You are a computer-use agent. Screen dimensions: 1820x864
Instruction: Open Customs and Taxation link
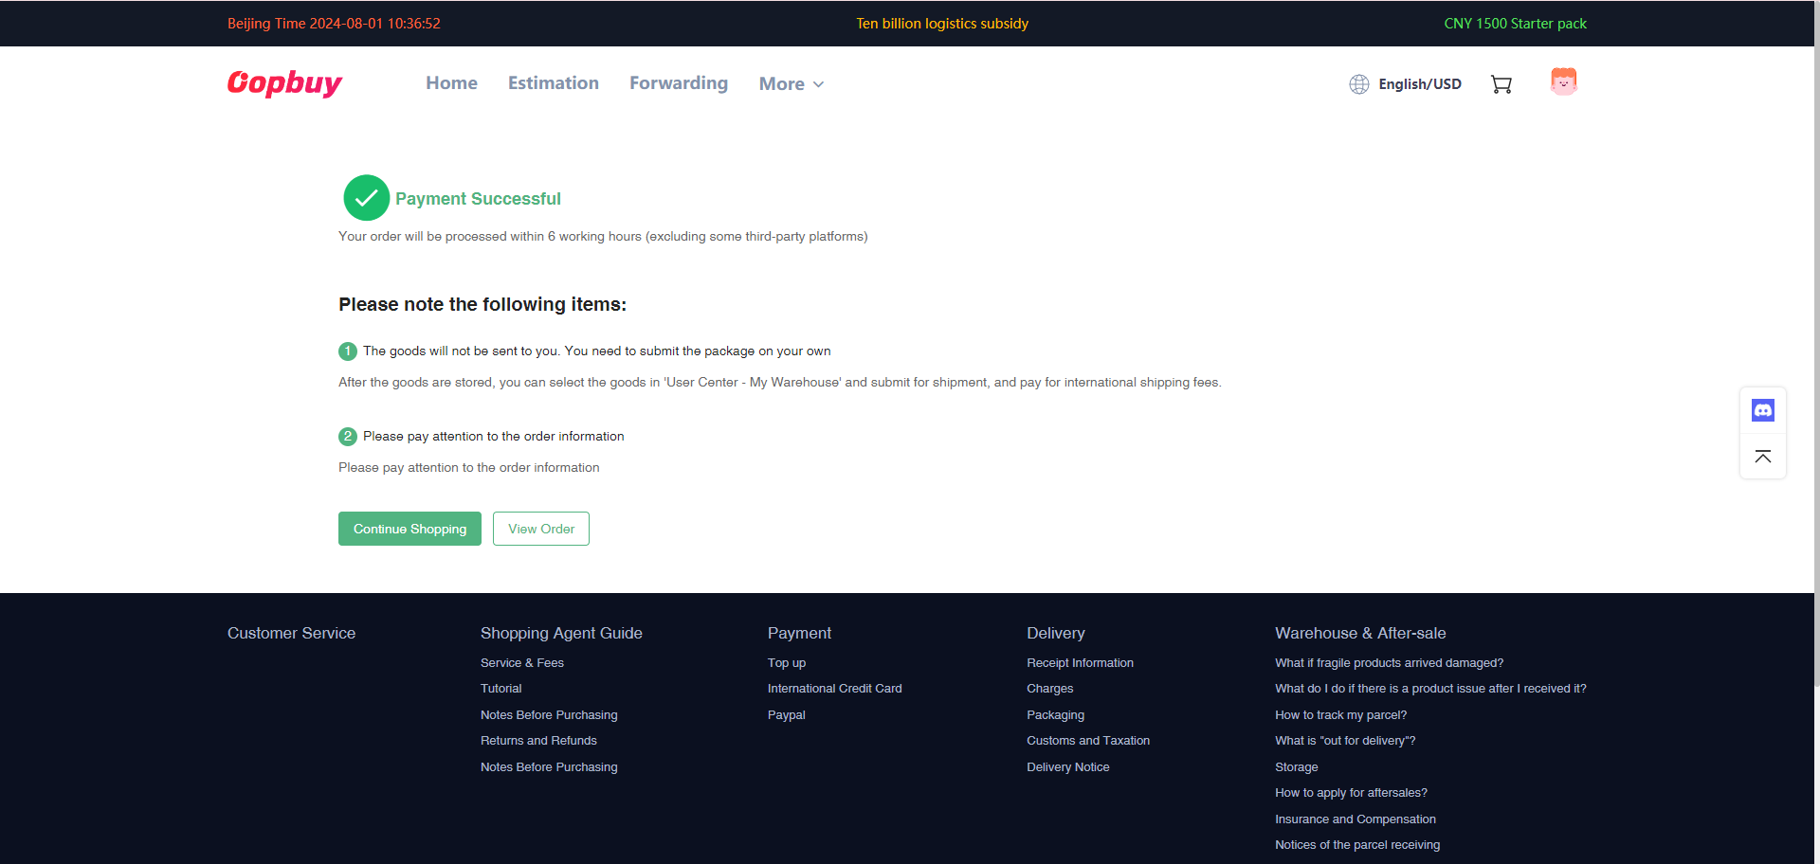(1088, 741)
